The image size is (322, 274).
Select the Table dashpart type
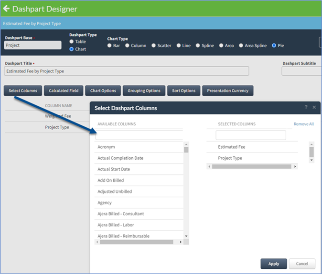(x=72, y=42)
